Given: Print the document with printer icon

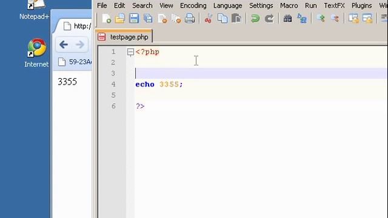Looking at the screenshot, I should [190, 19].
